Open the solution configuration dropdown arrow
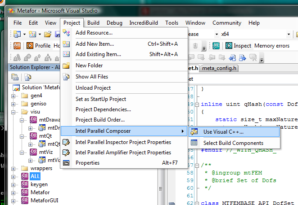298x205 pixels. (217, 34)
